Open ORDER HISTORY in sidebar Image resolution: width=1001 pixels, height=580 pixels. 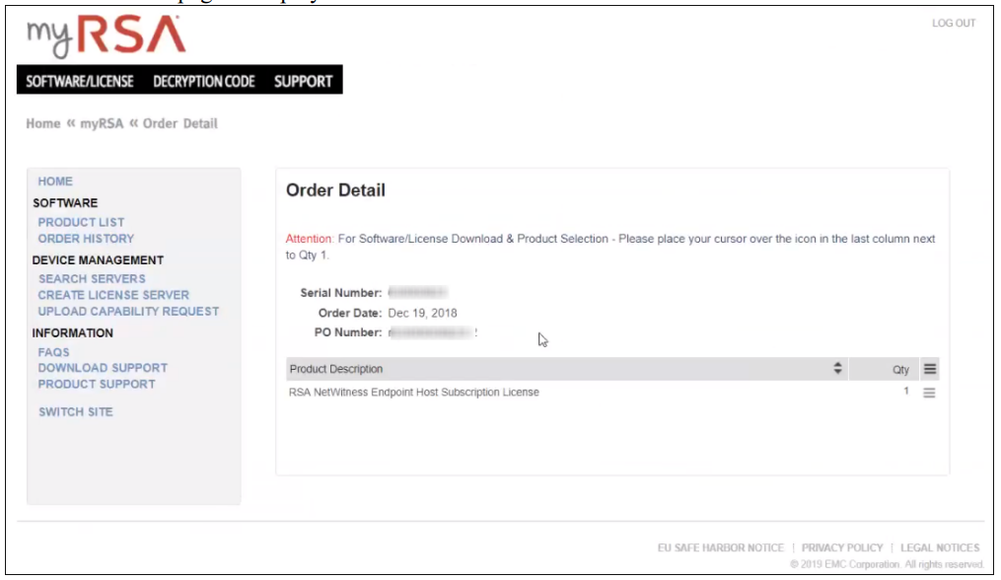[86, 239]
